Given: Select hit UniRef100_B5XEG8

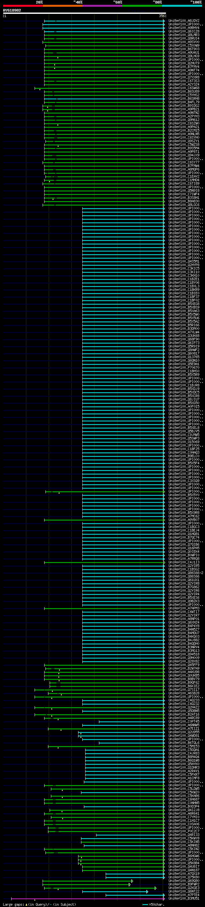Looking at the screenshot, I should point(184,304).
